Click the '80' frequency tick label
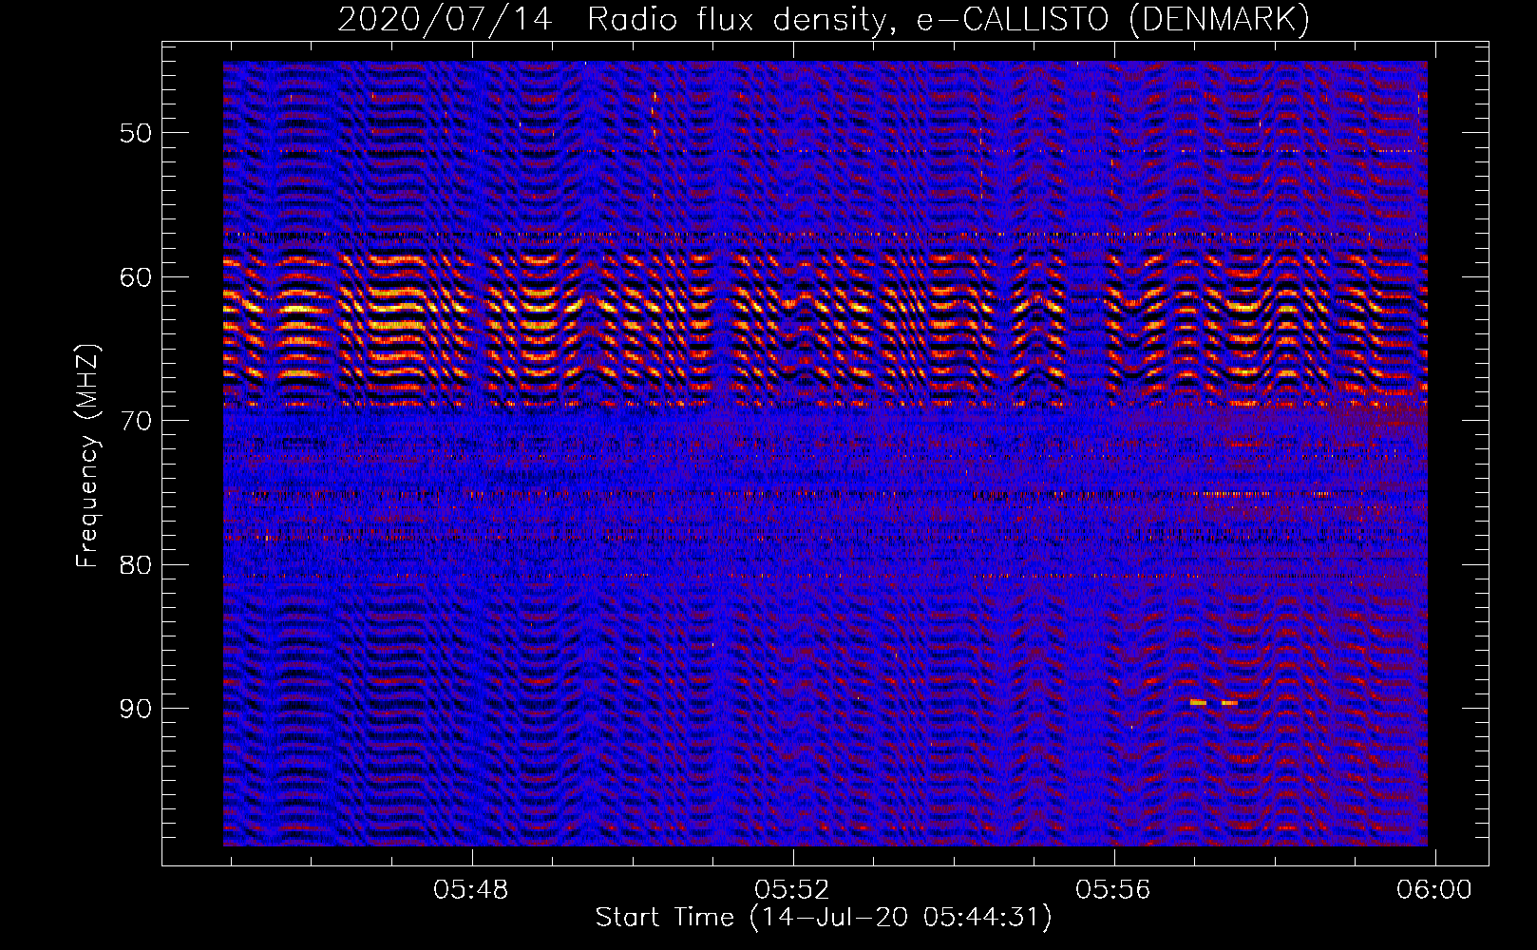Viewport: 1537px width, 950px height. tap(136, 565)
